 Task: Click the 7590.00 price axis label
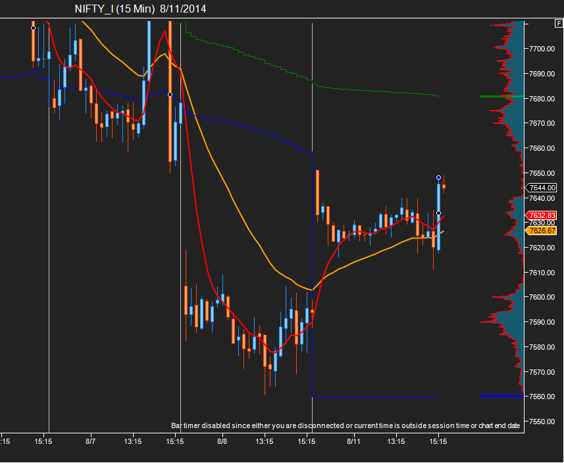(x=542, y=322)
